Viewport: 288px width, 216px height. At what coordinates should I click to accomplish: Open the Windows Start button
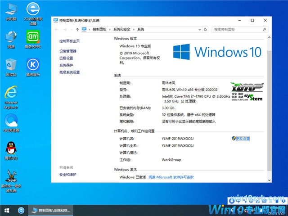pyautogui.click(x=7, y=211)
